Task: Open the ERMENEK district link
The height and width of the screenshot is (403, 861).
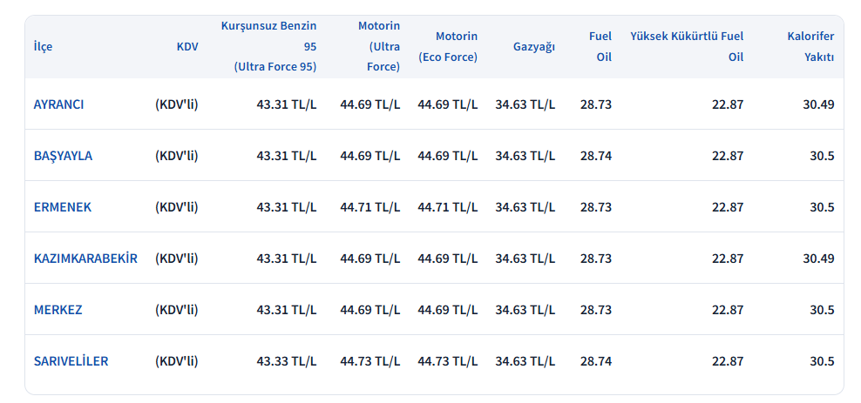Action: 63,207
